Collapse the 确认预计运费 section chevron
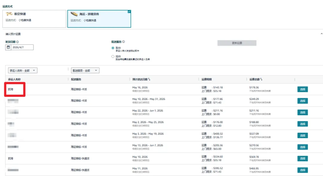Image resolution: width=323 pixels, height=176 pixels. (321, 34)
